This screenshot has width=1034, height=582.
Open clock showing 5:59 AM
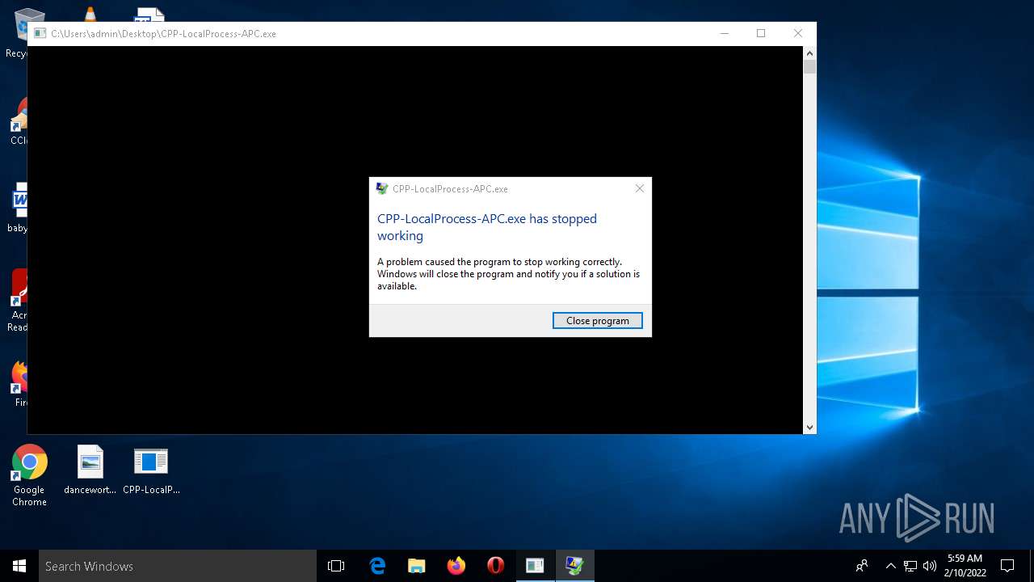point(965,566)
